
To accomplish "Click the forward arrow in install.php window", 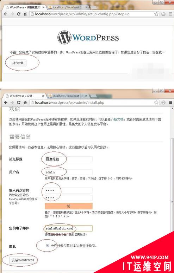I will [x=12, y=103].
